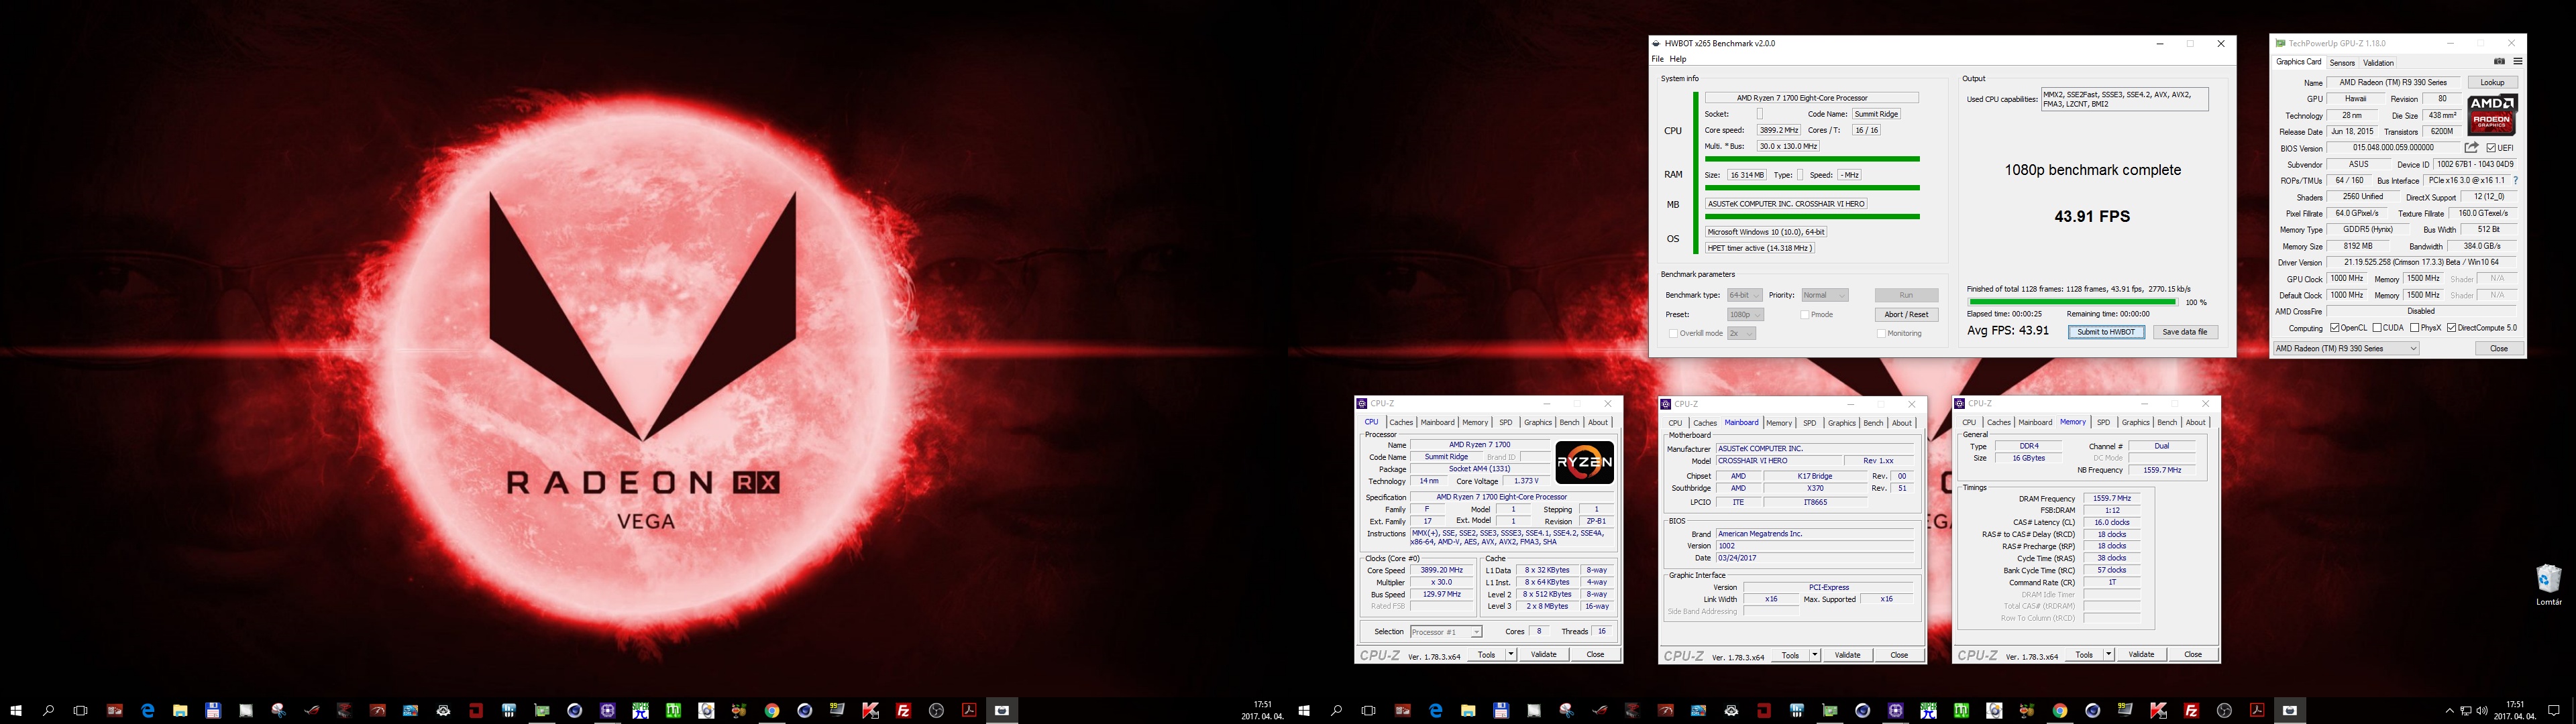Image resolution: width=2576 pixels, height=724 pixels.
Task: Open the Overkill 2x dropdown
Action: pos(1741,333)
